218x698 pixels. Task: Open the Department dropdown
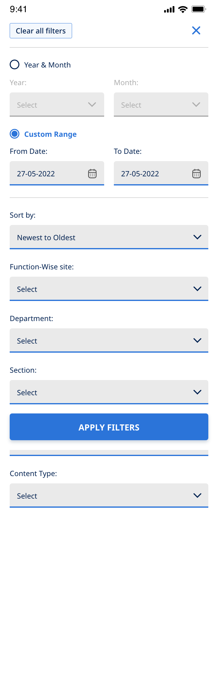pos(109,340)
